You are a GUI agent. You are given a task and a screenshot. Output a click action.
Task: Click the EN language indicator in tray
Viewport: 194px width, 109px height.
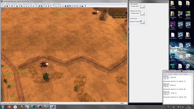pyautogui.click(x=168, y=107)
